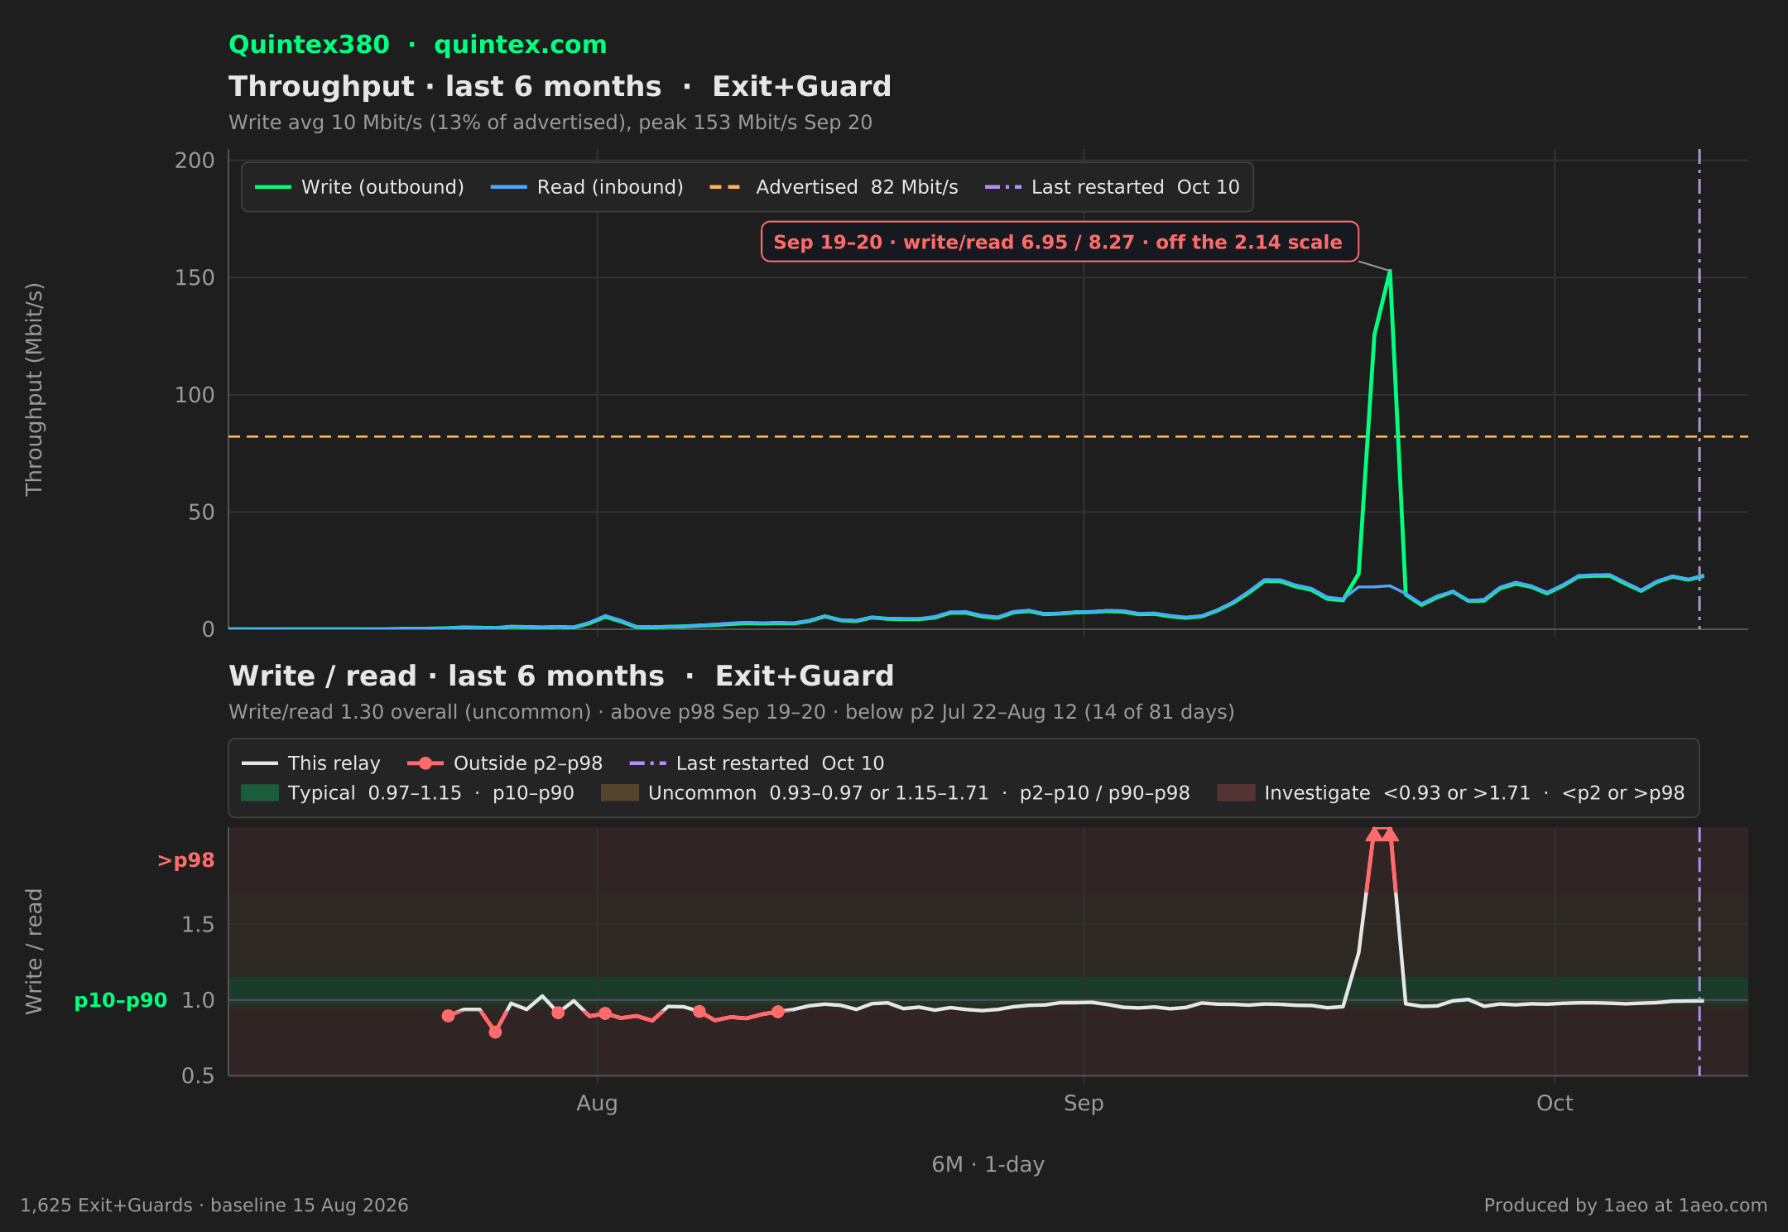Click the Sep x-axis label

1084,1103
